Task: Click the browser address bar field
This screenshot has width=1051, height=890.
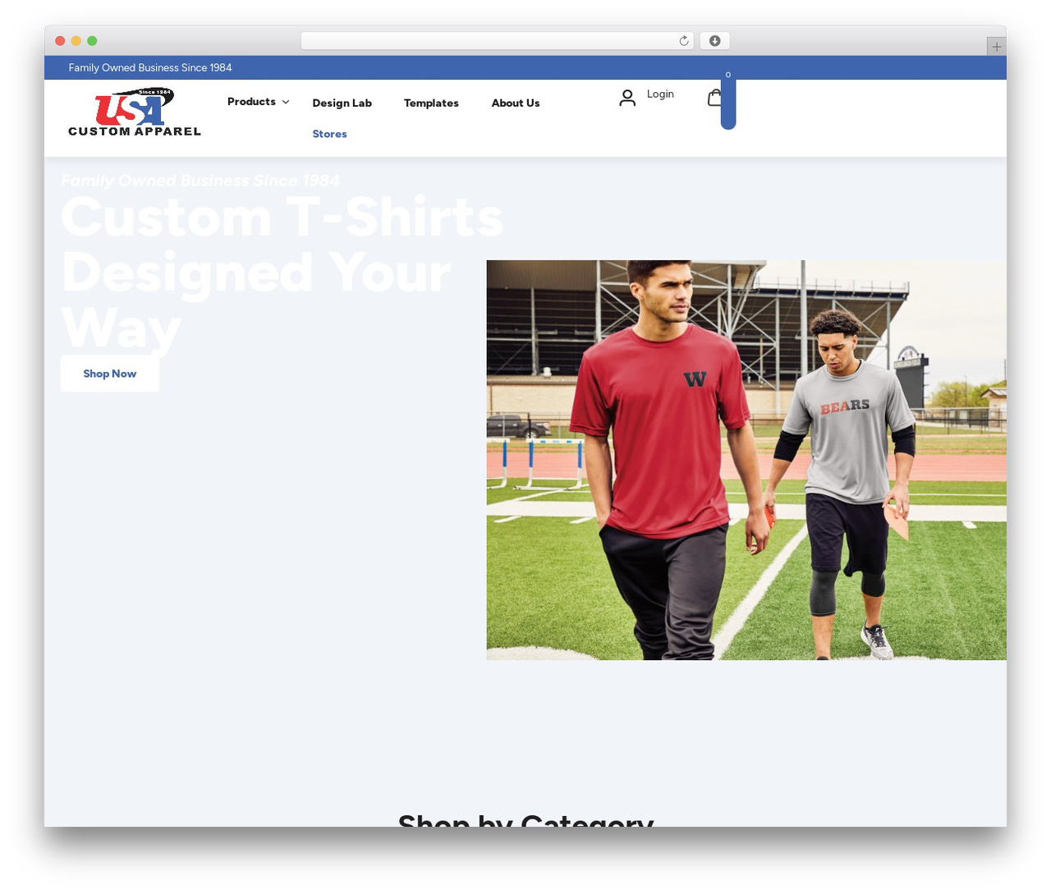Action: coord(498,41)
